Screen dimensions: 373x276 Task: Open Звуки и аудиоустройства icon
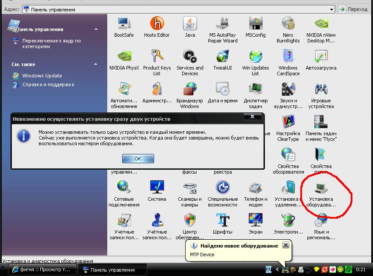point(288,95)
